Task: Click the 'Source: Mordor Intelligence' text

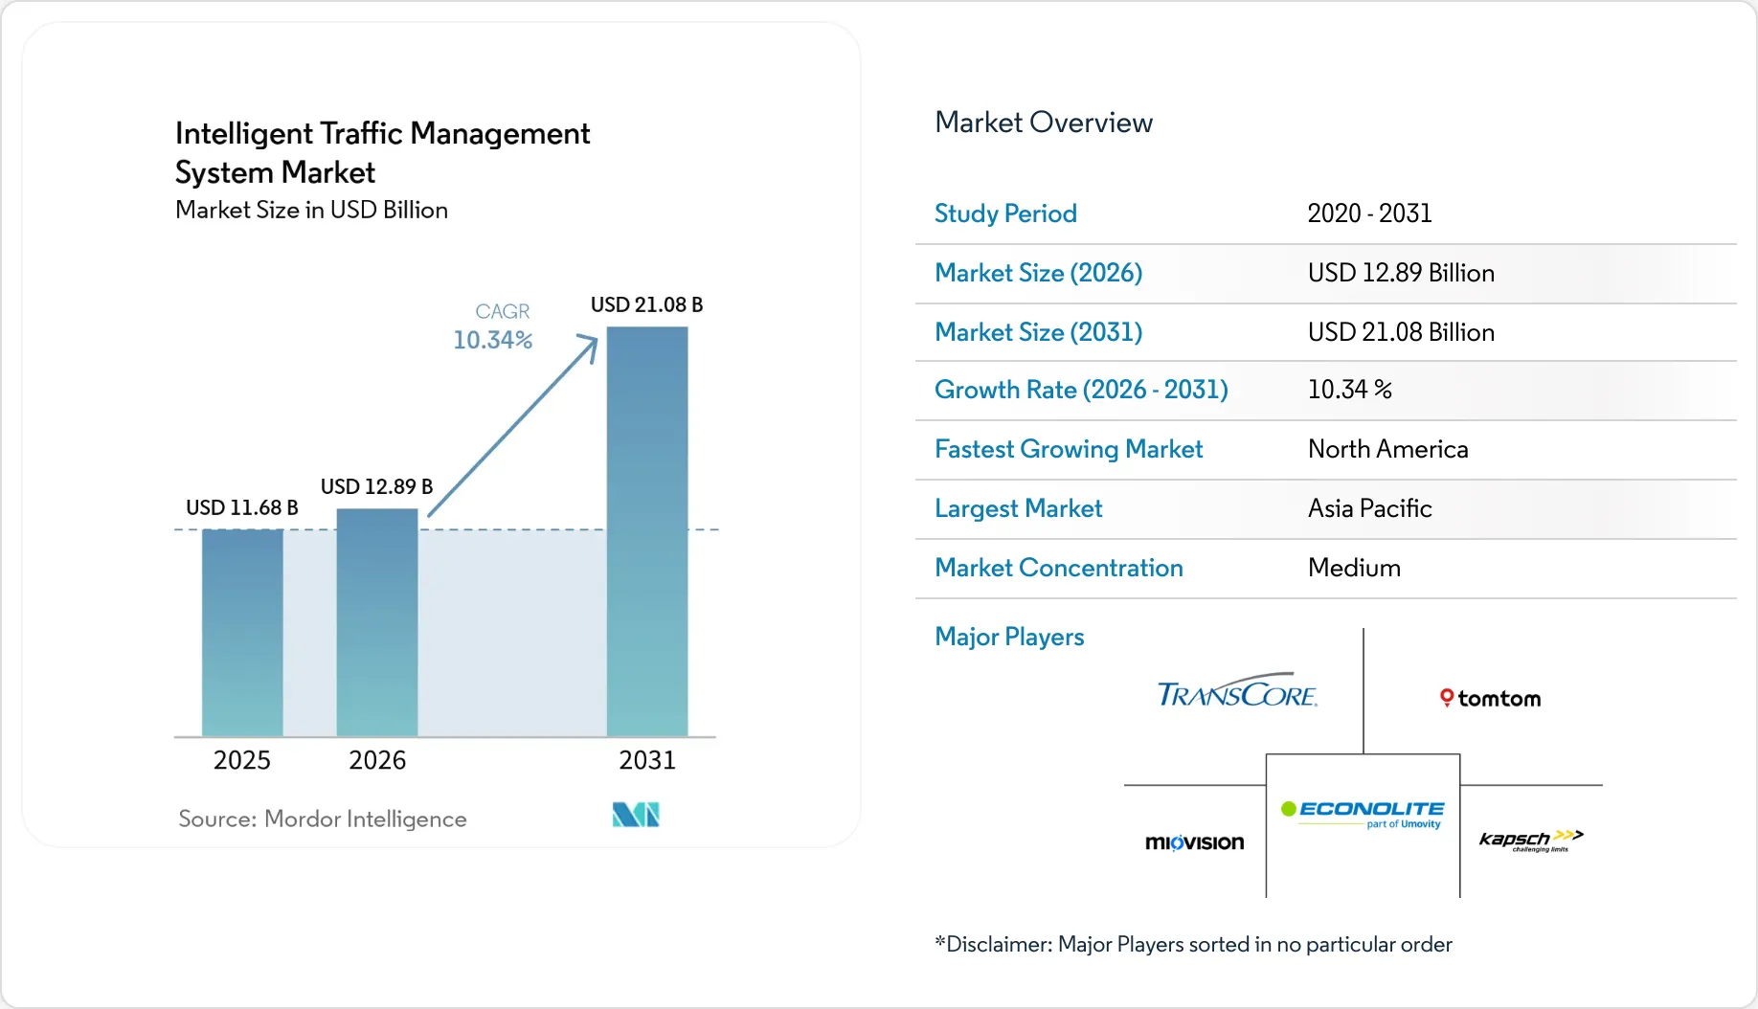Action: point(323,818)
